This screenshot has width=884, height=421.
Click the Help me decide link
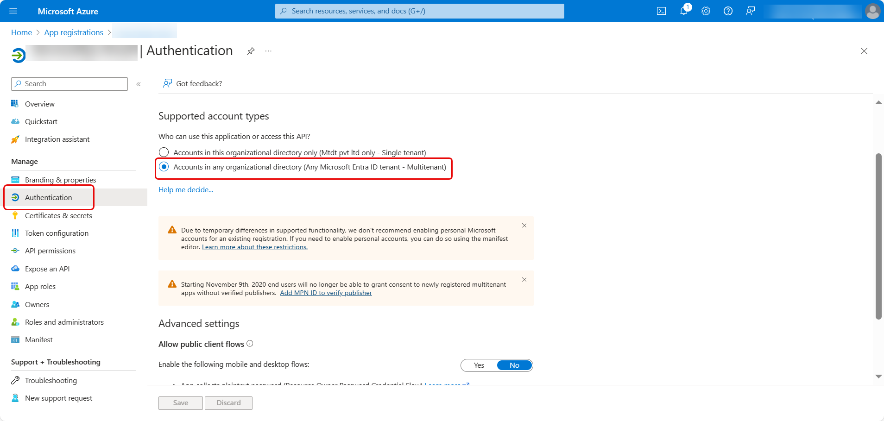point(186,189)
